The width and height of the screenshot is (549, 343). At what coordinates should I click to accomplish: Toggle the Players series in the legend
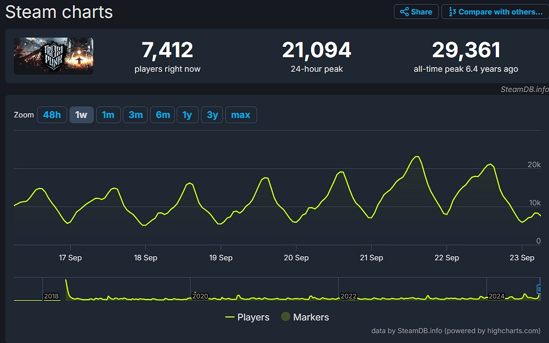(x=246, y=317)
